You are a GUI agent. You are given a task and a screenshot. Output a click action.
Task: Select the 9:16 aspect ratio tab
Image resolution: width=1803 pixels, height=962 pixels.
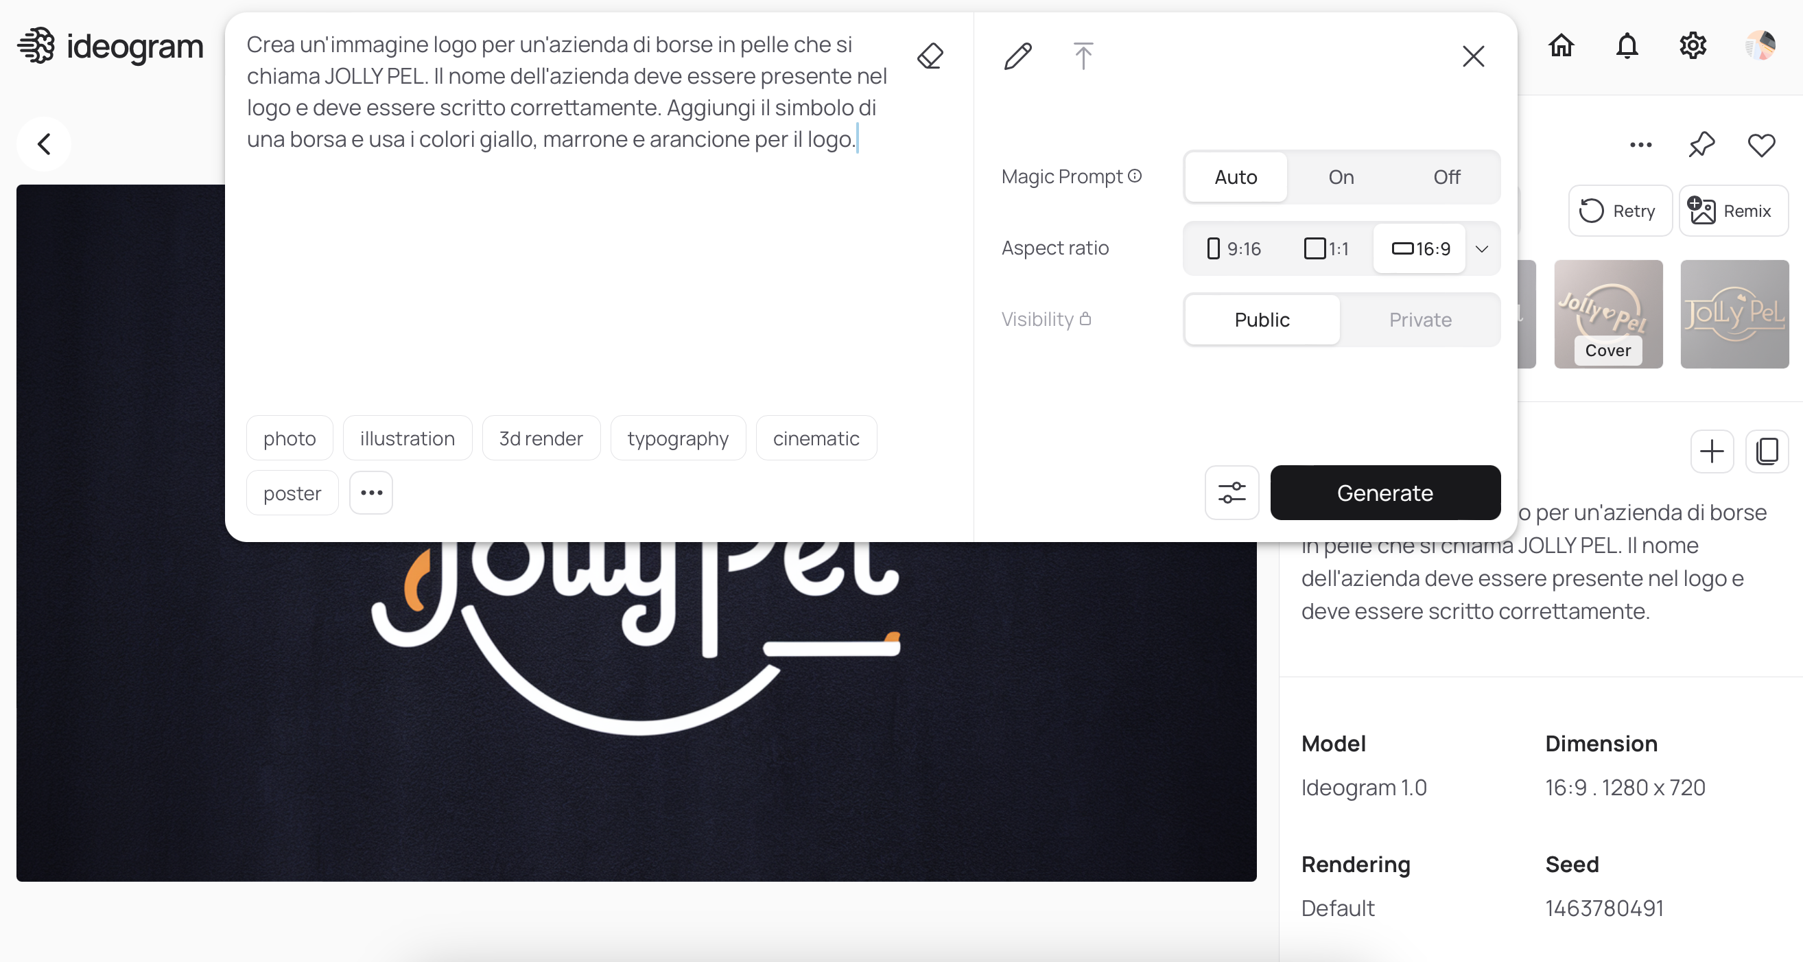click(1233, 248)
